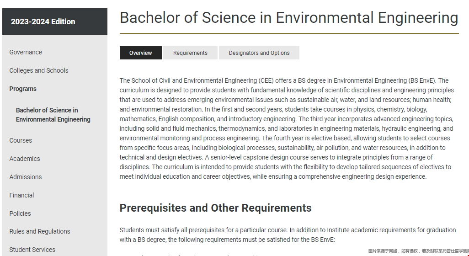
Task: Open the Requirements tab
Action: 190,53
